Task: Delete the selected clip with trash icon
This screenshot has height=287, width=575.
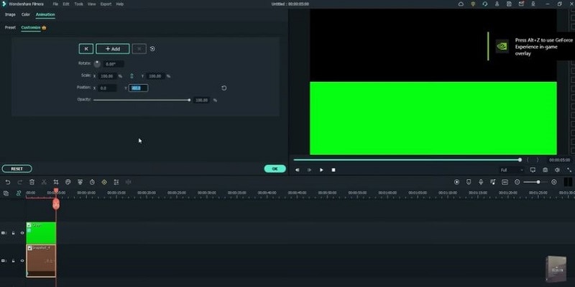Action: [32, 182]
